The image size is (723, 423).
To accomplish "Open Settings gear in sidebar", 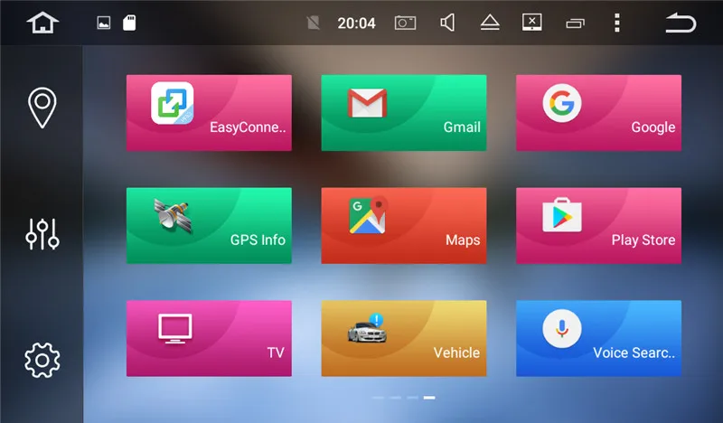I will pos(42,361).
